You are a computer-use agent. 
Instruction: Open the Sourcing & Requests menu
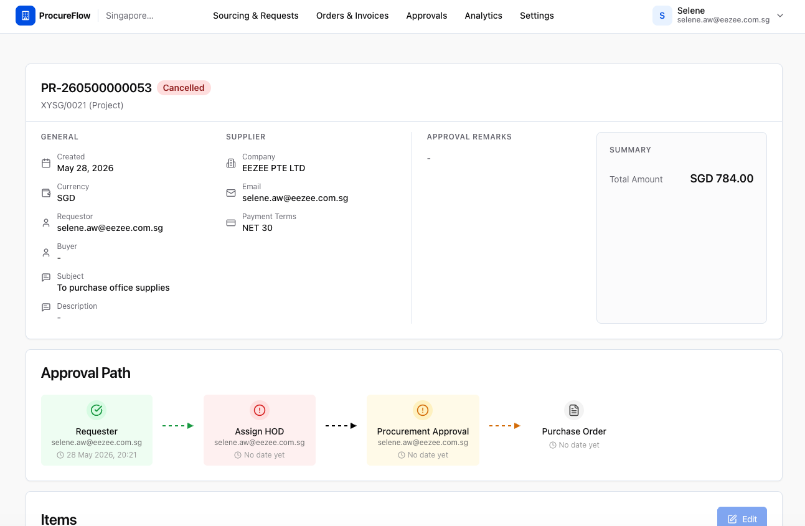click(x=256, y=16)
